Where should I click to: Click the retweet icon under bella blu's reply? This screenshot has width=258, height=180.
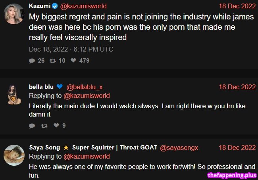[x=44, y=126]
